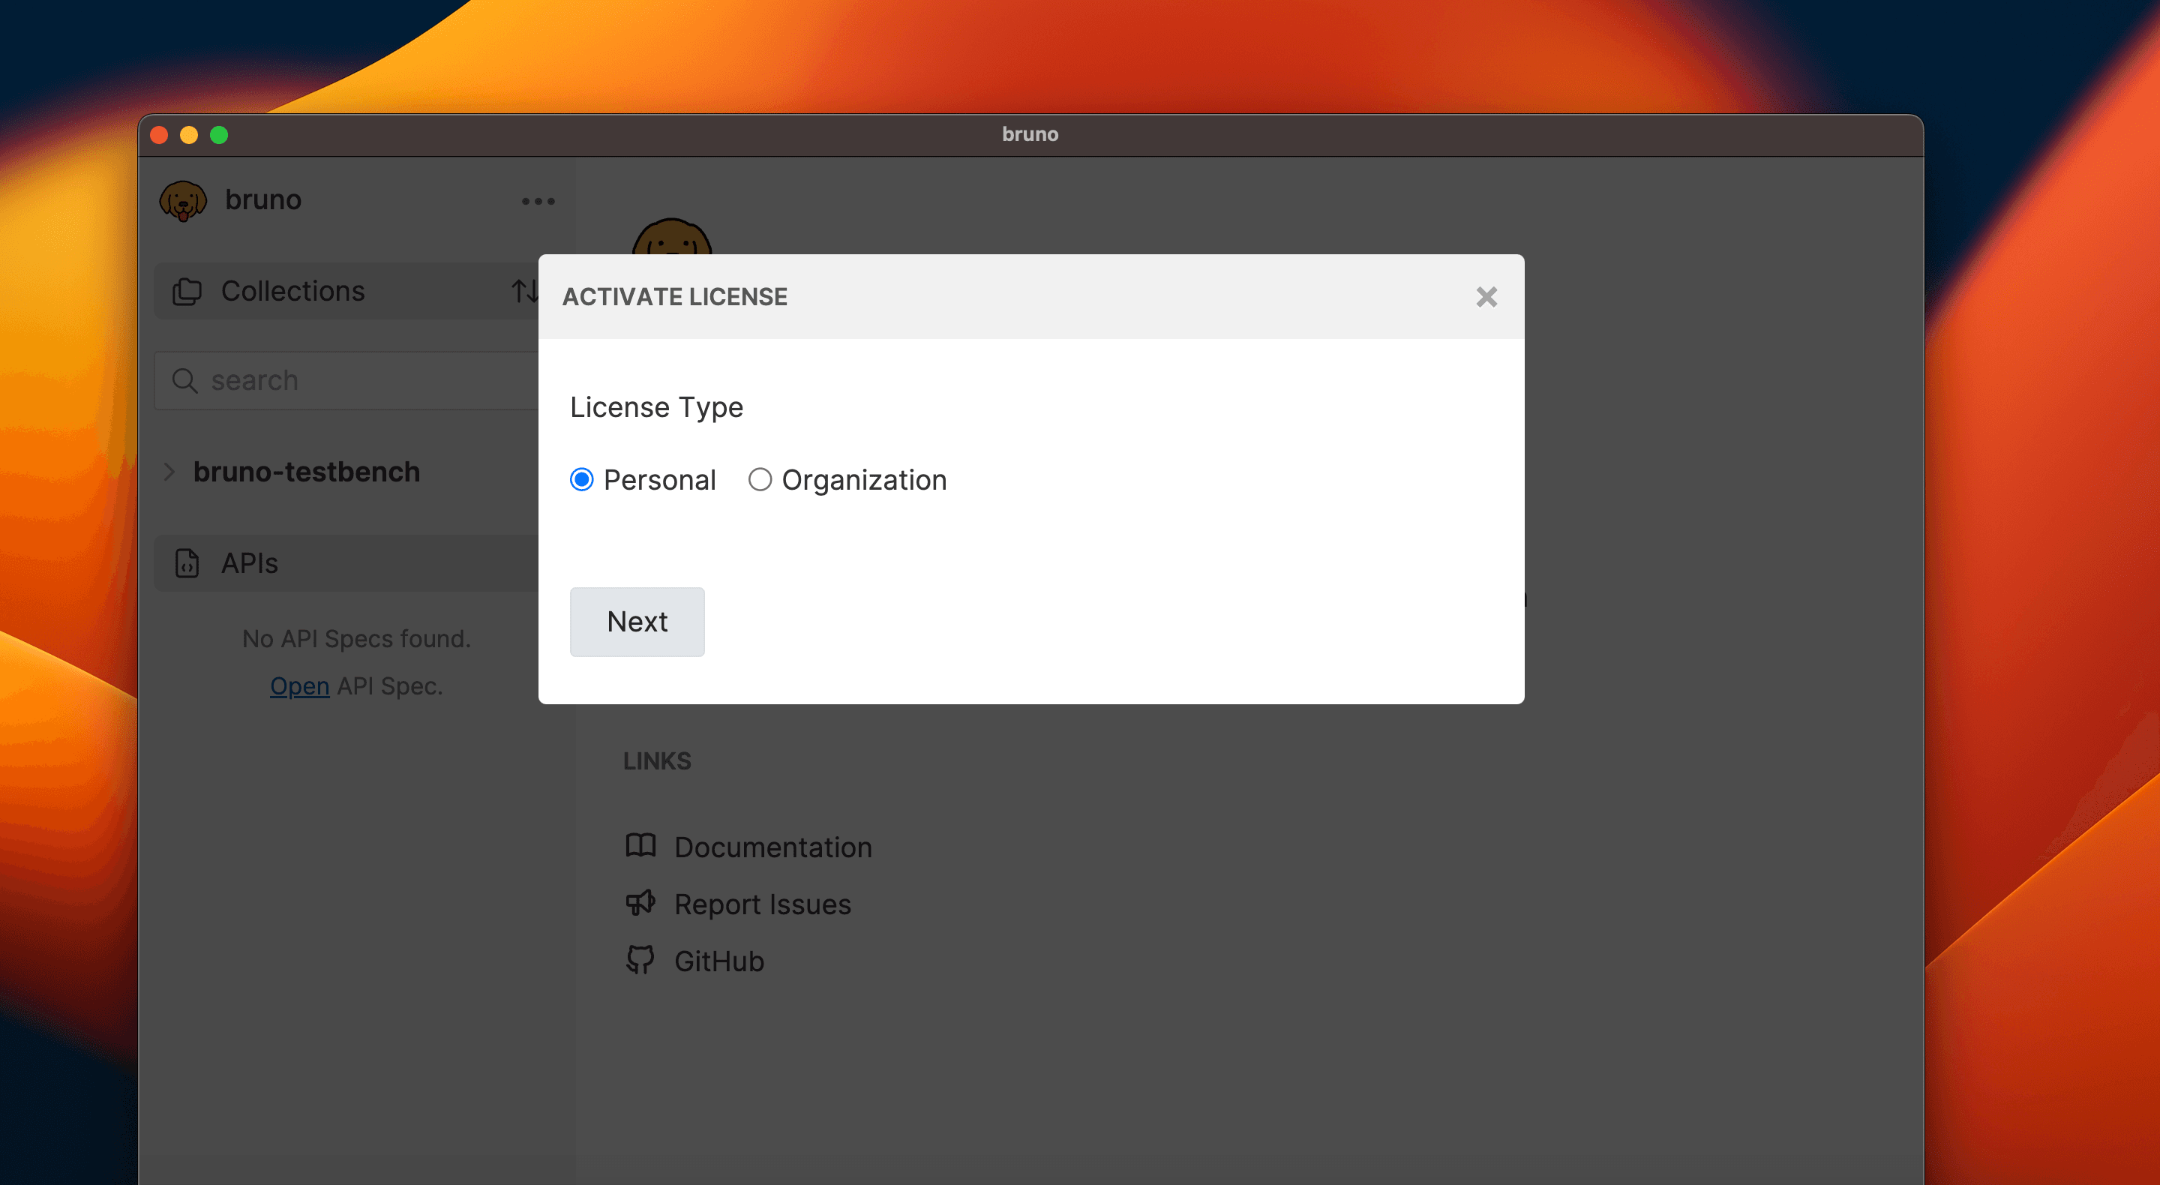Open the Documentation link

click(x=773, y=847)
